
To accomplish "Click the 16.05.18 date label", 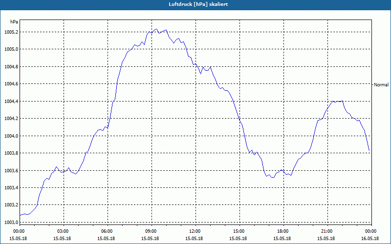I will point(370,239).
